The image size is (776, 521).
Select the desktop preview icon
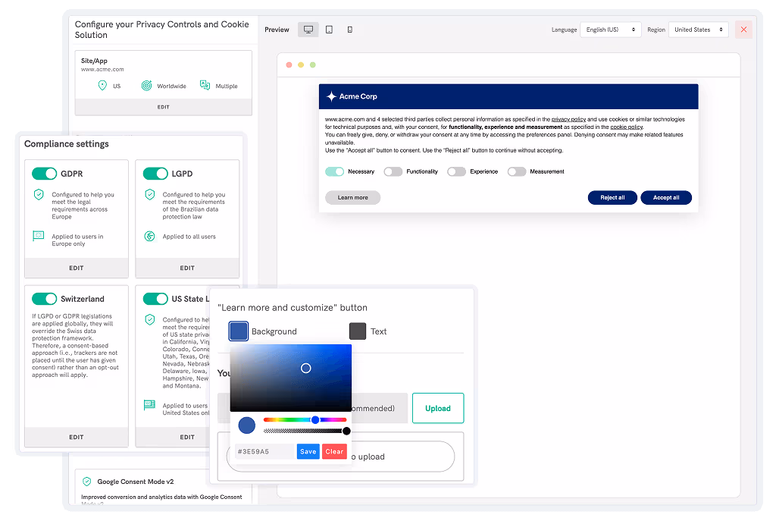click(308, 30)
